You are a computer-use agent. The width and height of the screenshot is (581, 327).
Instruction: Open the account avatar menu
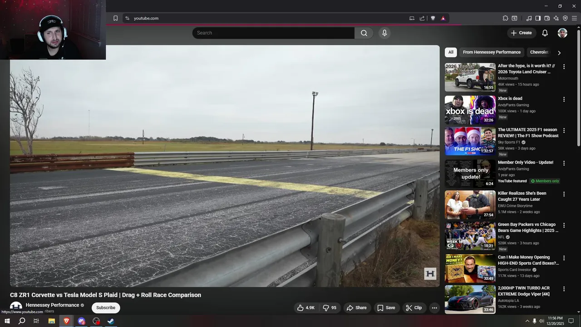pyautogui.click(x=562, y=33)
